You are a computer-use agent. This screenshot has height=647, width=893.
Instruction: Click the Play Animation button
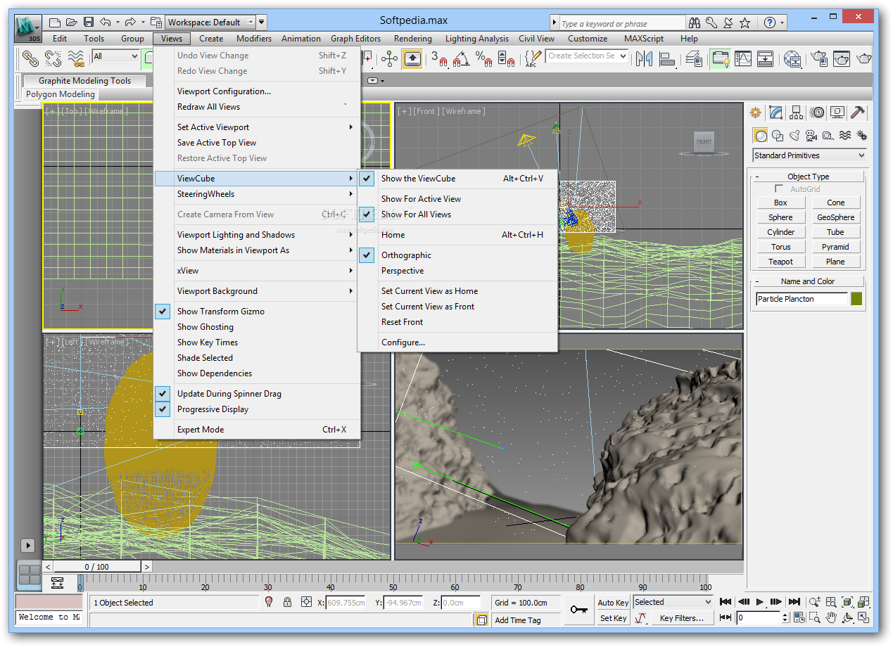(760, 602)
